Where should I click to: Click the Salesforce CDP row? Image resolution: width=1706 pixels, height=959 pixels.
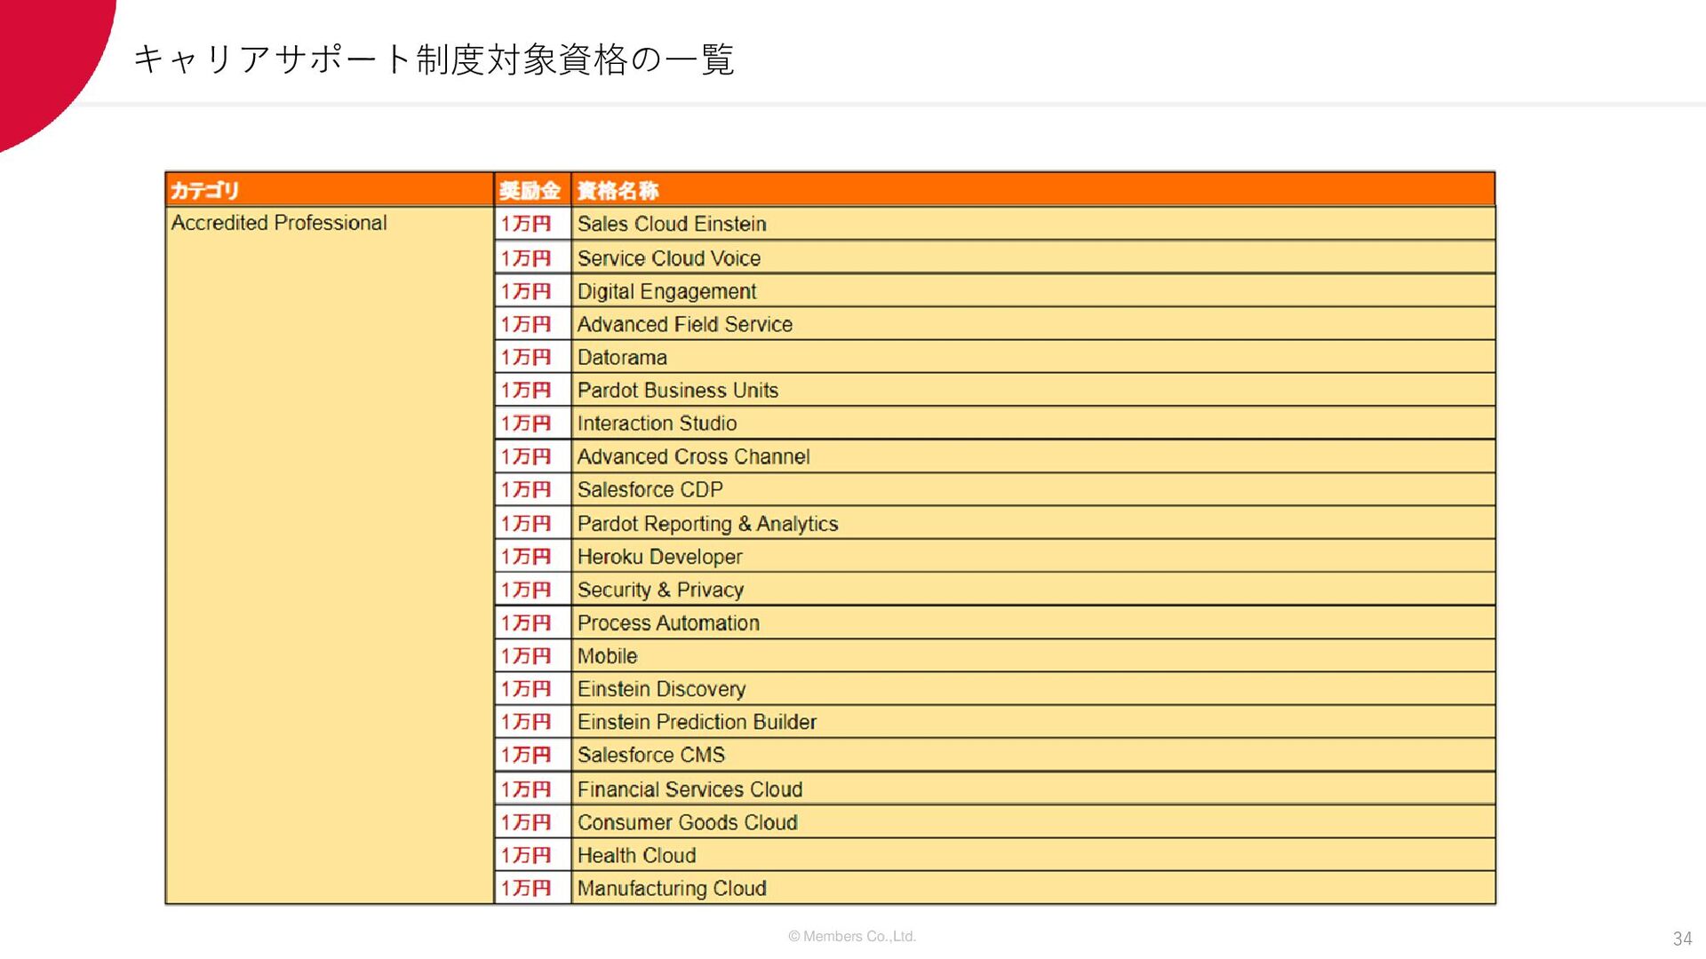click(1033, 489)
